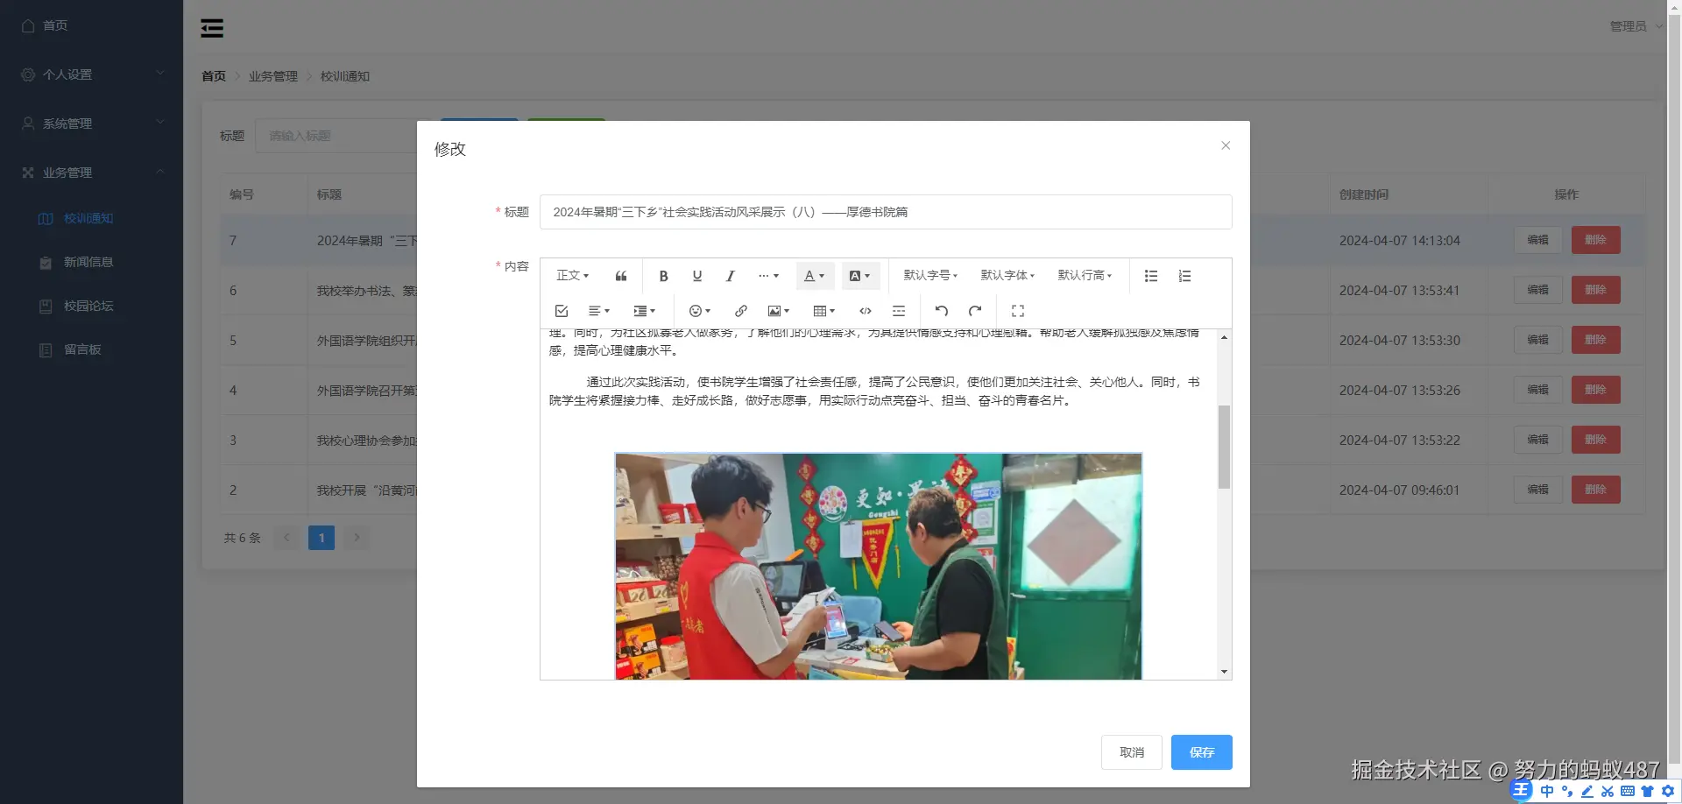This screenshot has width=1682, height=804.
Task: Toggle bold formatting in the editor
Action: [663, 275]
